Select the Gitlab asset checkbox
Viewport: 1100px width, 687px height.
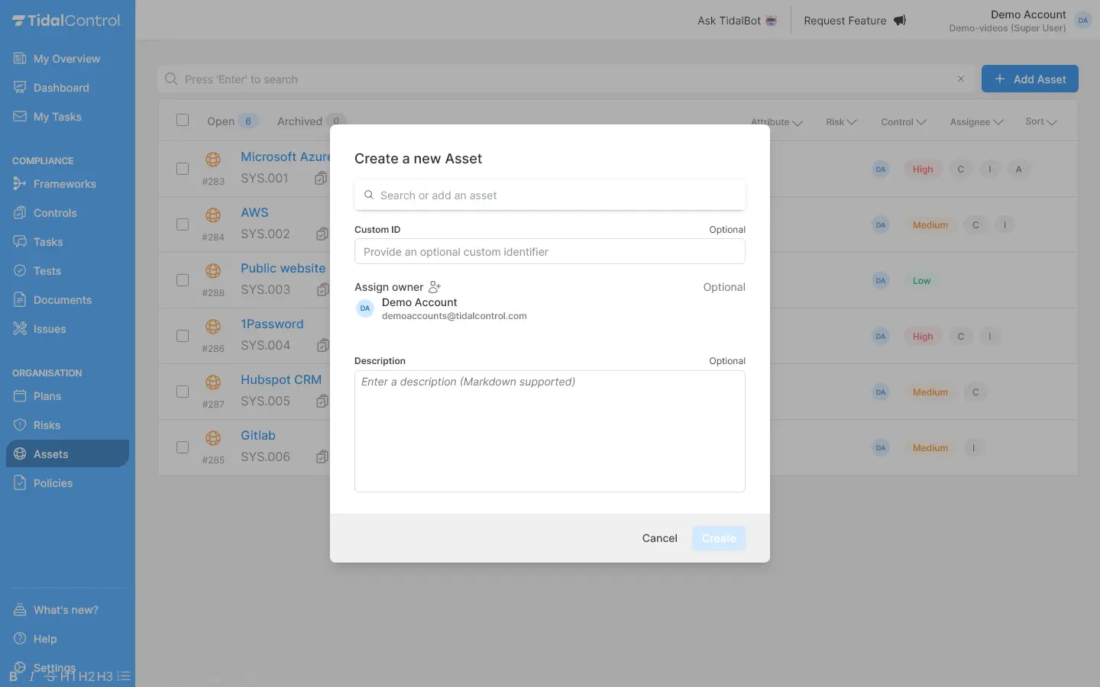(x=183, y=447)
